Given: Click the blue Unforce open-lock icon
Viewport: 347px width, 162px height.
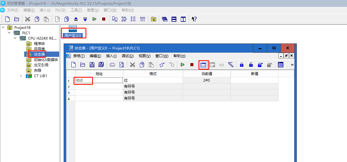Looking at the screenshot, I should pos(251,65).
